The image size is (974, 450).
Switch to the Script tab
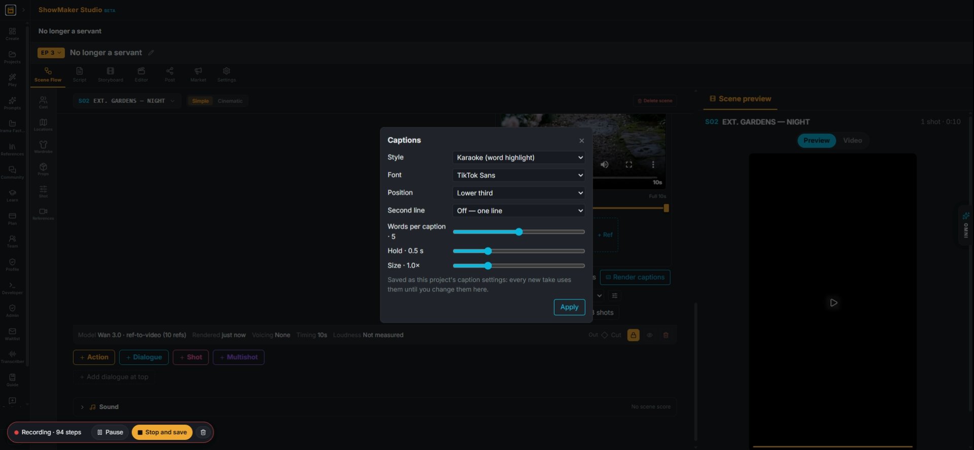click(x=80, y=74)
